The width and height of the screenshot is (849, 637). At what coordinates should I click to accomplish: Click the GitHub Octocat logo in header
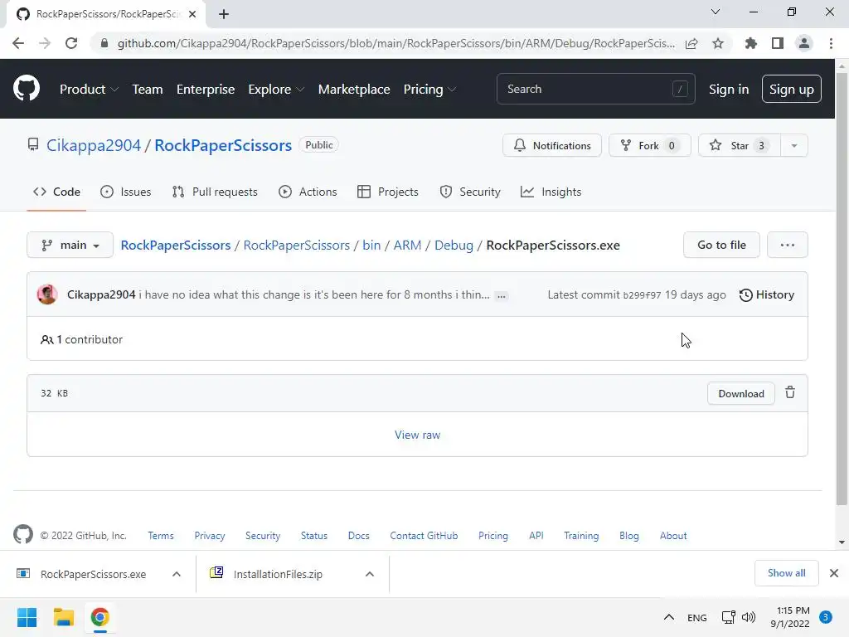[x=26, y=89]
